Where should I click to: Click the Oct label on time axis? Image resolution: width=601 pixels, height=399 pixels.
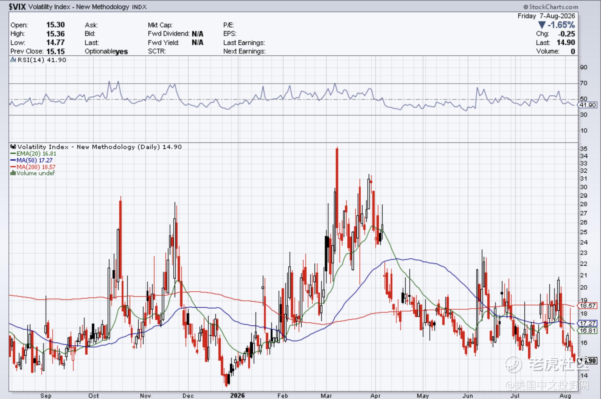94,395
